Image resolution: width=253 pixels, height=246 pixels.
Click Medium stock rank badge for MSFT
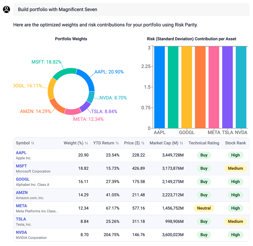click(x=235, y=168)
